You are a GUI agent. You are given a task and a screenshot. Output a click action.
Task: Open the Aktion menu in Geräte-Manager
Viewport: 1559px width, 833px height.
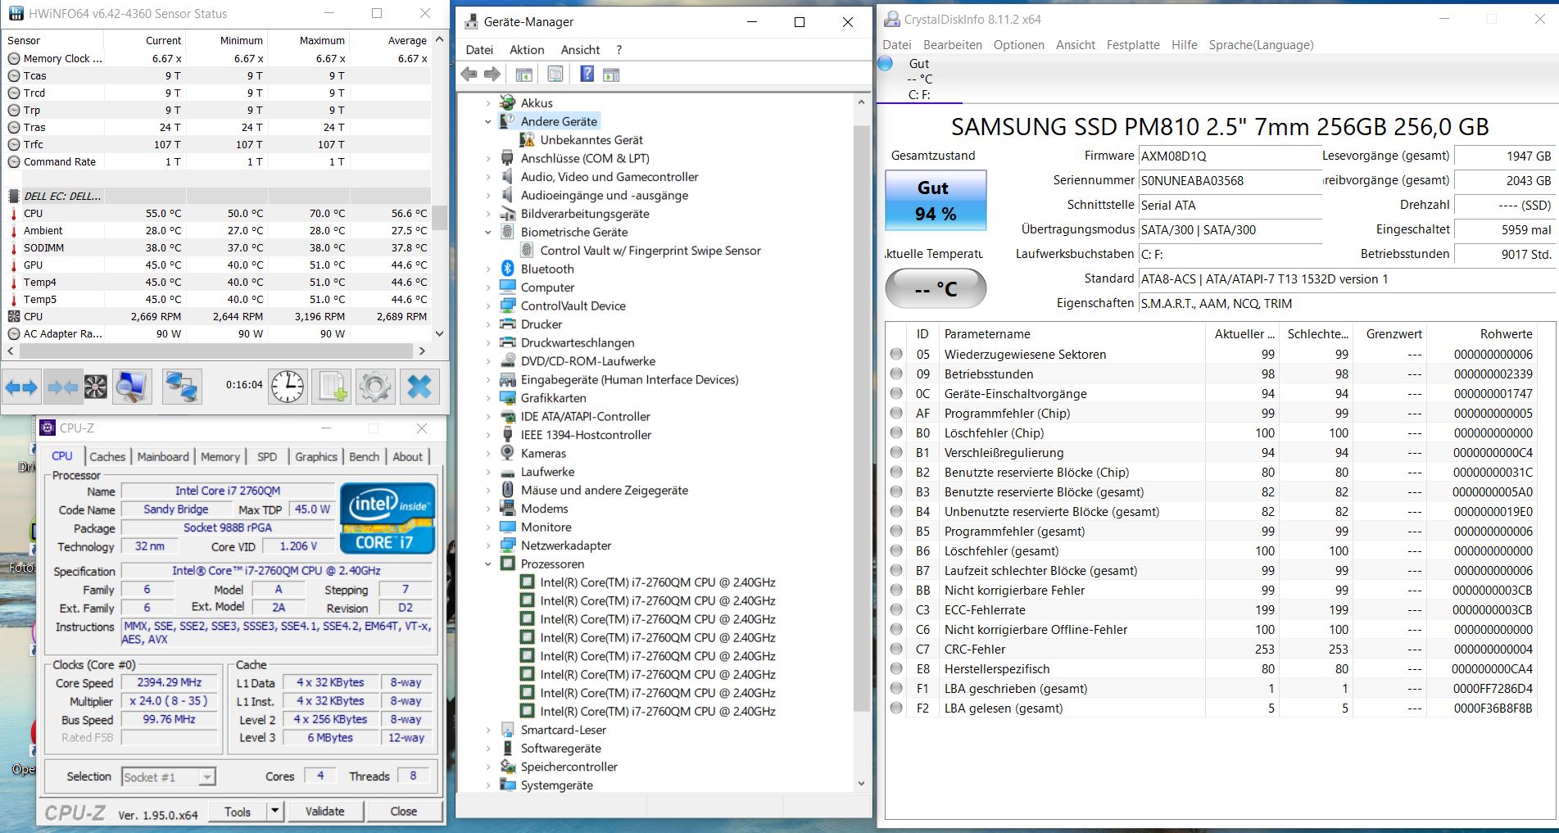pos(527,50)
